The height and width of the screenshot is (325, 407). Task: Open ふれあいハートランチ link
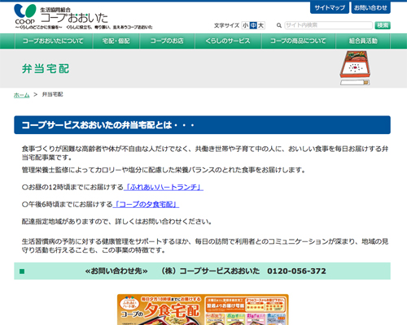[164, 187]
